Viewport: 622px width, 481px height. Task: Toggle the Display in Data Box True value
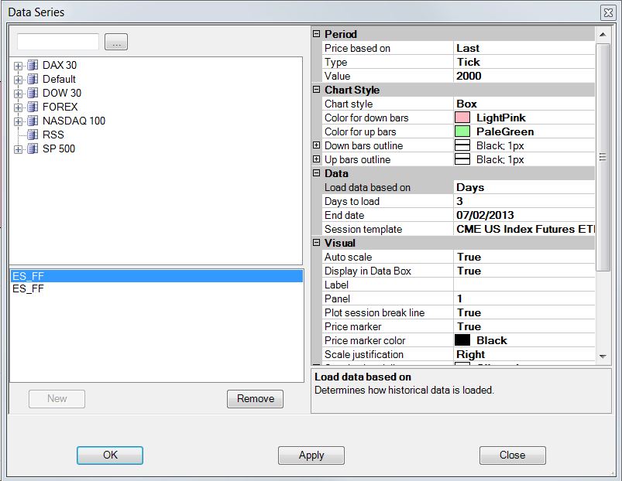click(524, 271)
